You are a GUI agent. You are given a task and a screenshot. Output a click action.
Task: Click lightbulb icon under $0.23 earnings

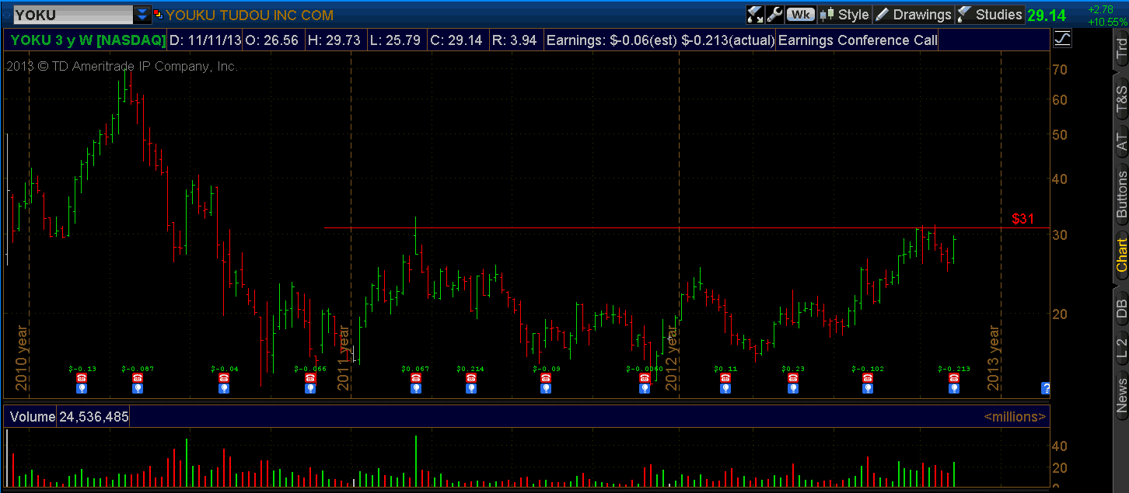[792, 388]
